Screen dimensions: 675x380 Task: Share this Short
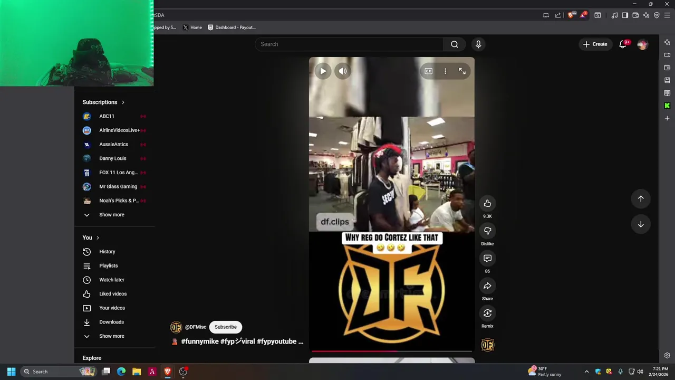point(487,286)
